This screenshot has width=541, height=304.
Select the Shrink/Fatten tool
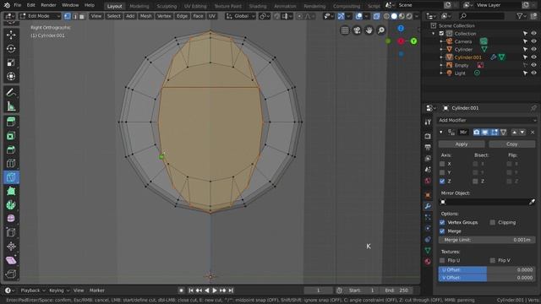tap(11, 246)
